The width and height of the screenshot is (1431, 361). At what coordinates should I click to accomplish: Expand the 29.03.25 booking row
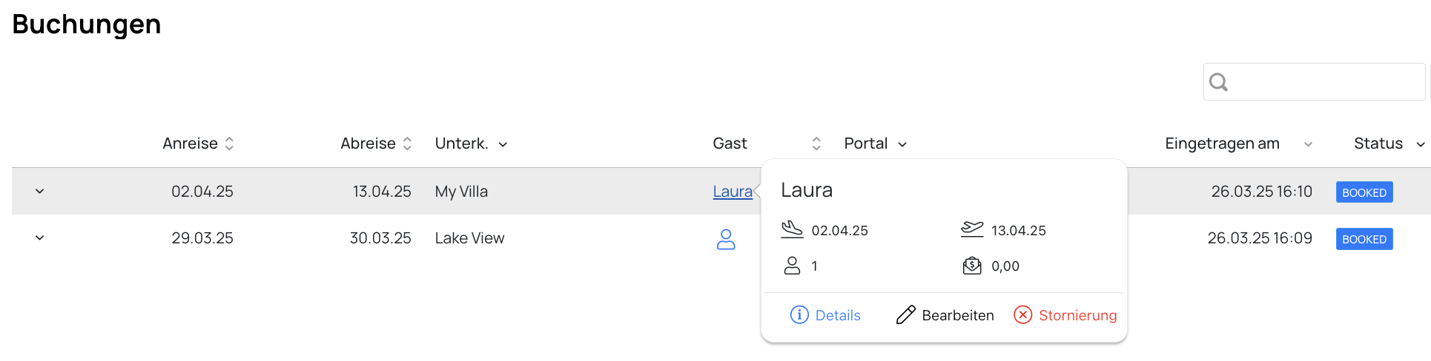coord(39,238)
